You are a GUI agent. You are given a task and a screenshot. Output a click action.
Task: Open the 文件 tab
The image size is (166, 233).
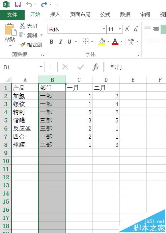point(12,15)
